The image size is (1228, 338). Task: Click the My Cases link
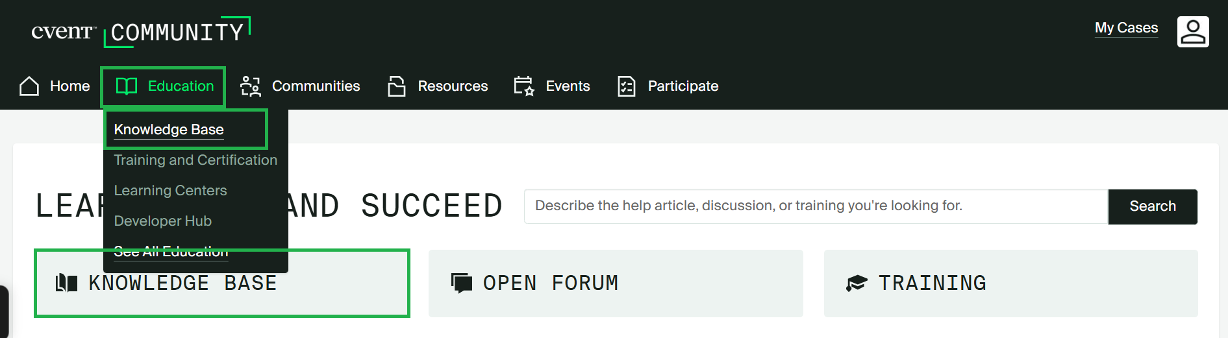pyautogui.click(x=1126, y=28)
